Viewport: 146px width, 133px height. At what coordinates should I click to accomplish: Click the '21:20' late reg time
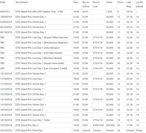(129, 100)
